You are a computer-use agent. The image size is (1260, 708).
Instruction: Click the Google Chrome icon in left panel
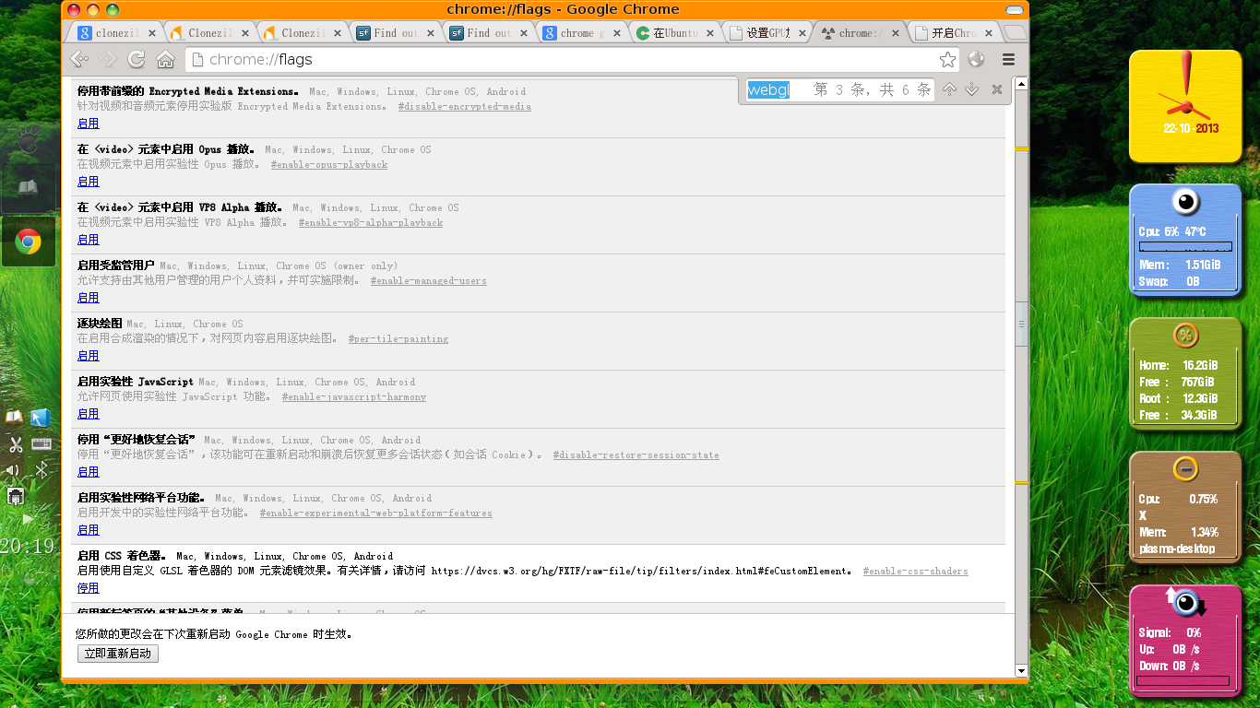(x=29, y=242)
